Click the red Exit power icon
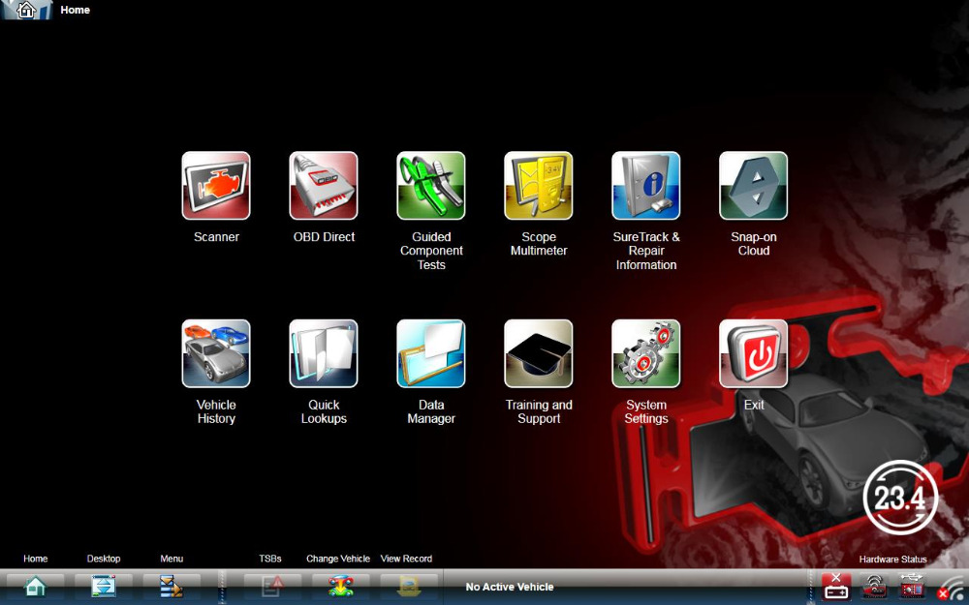 [753, 353]
